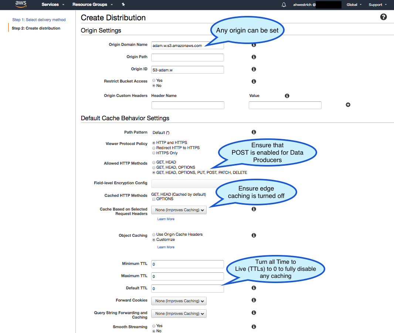
Task: Show info for Origin Path
Action: [x=254, y=57]
